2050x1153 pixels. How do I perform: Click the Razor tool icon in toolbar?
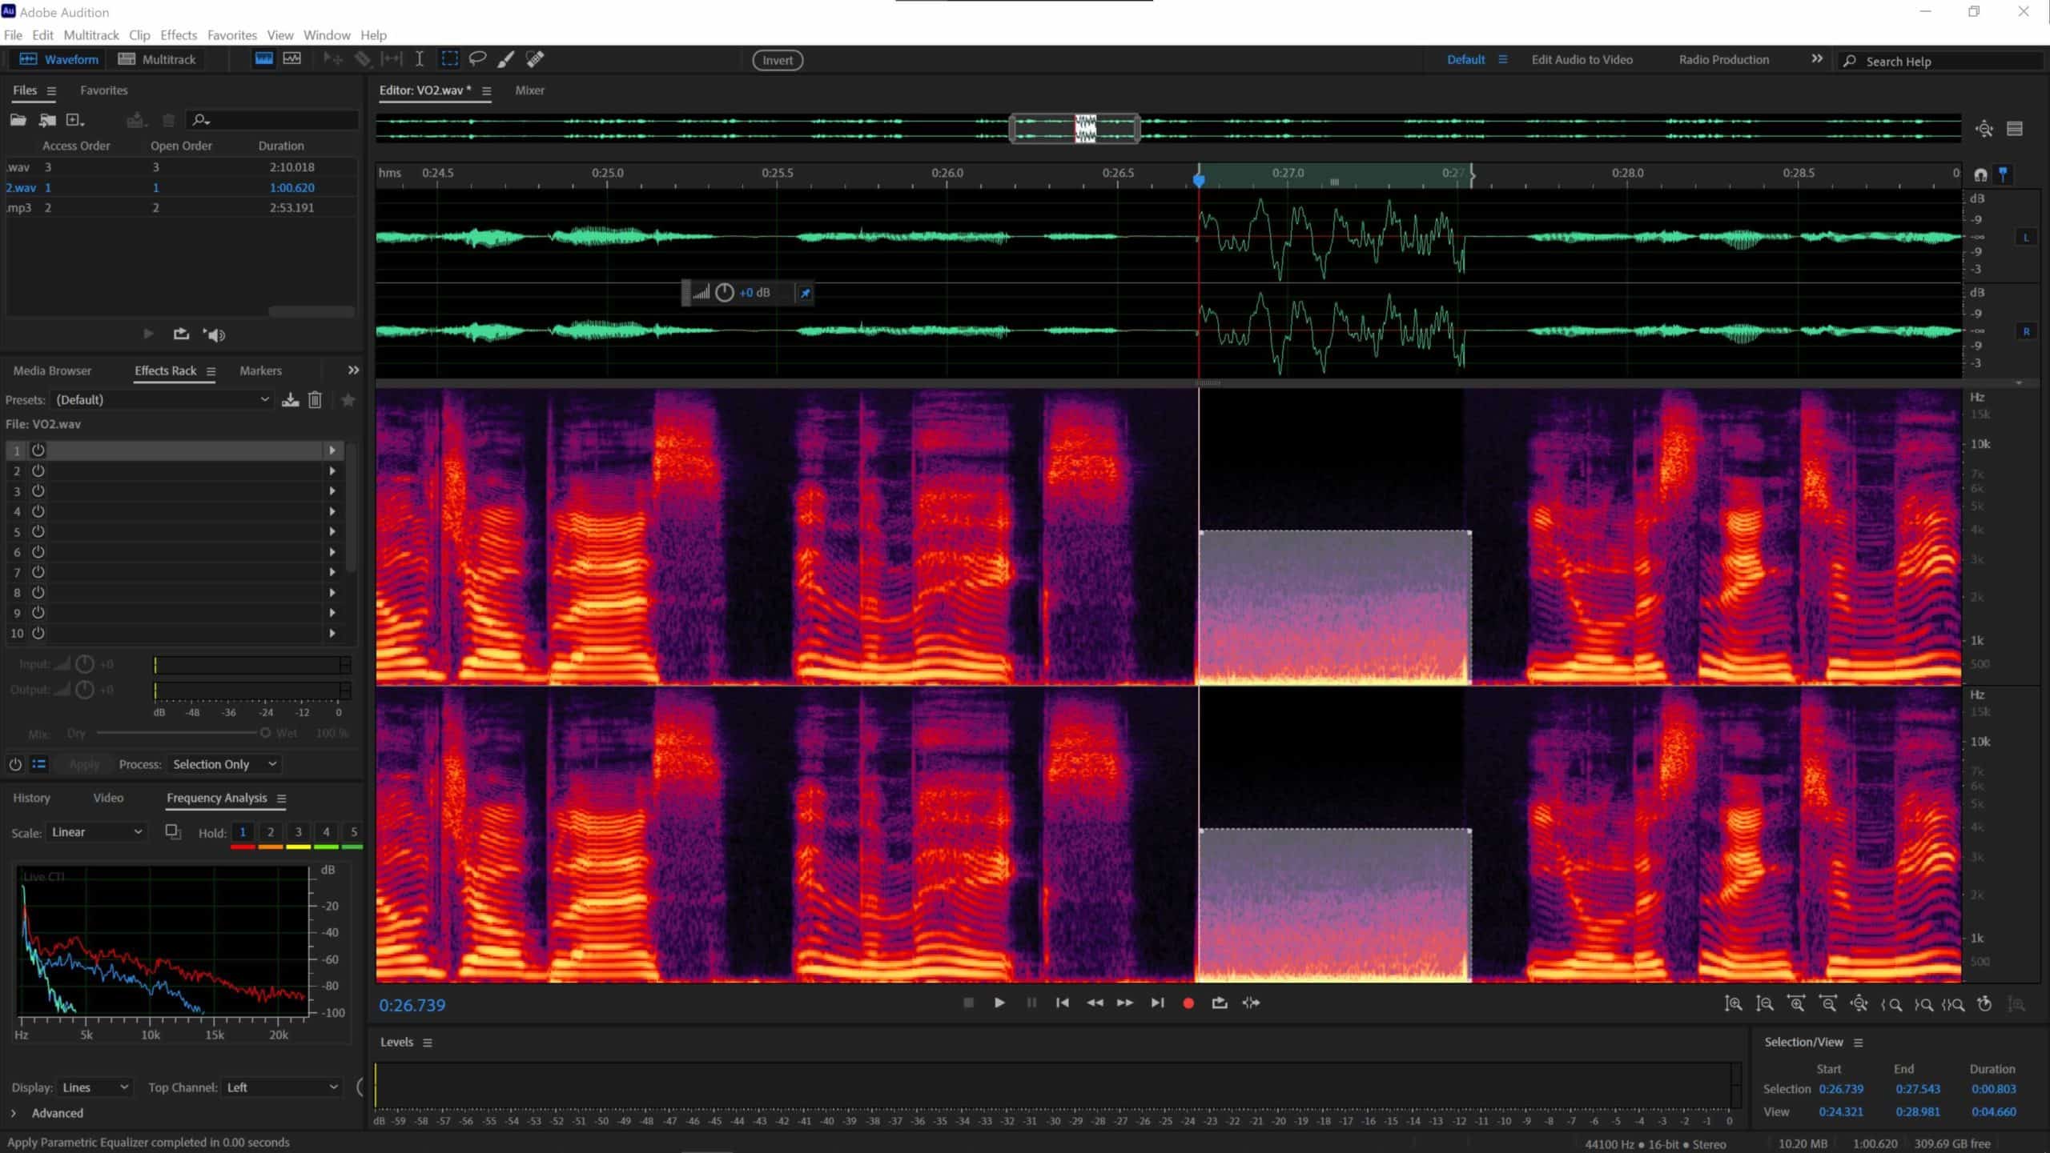point(362,58)
